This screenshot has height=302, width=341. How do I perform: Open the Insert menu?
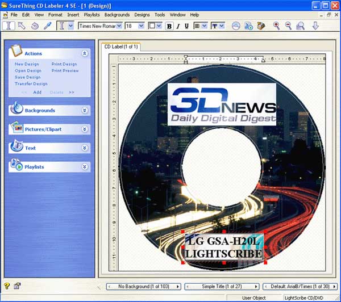[x=73, y=15]
